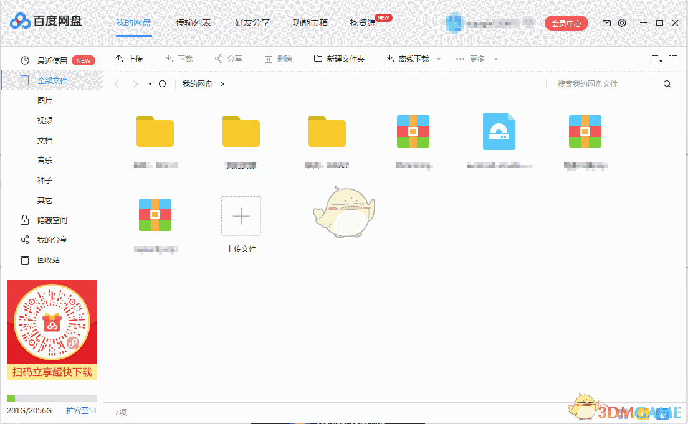This screenshot has height=424, width=688.
Task: Expand the breadcrumb history dropdown arrow
Action: click(x=150, y=83)
